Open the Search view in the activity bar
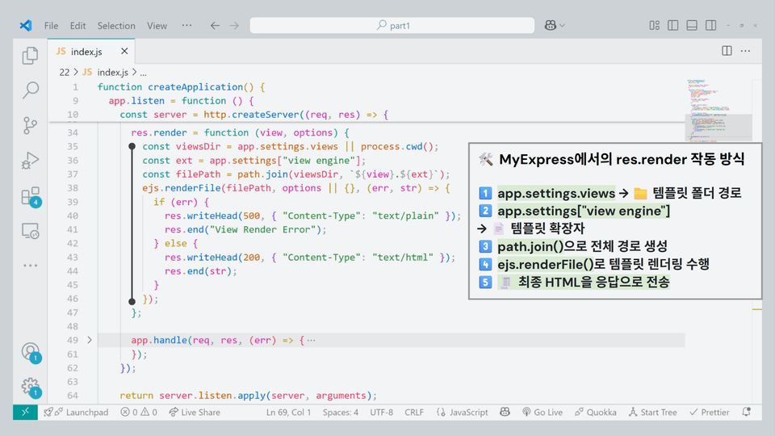The width and height of the screenshot is (775, 436). click(30, 90)
